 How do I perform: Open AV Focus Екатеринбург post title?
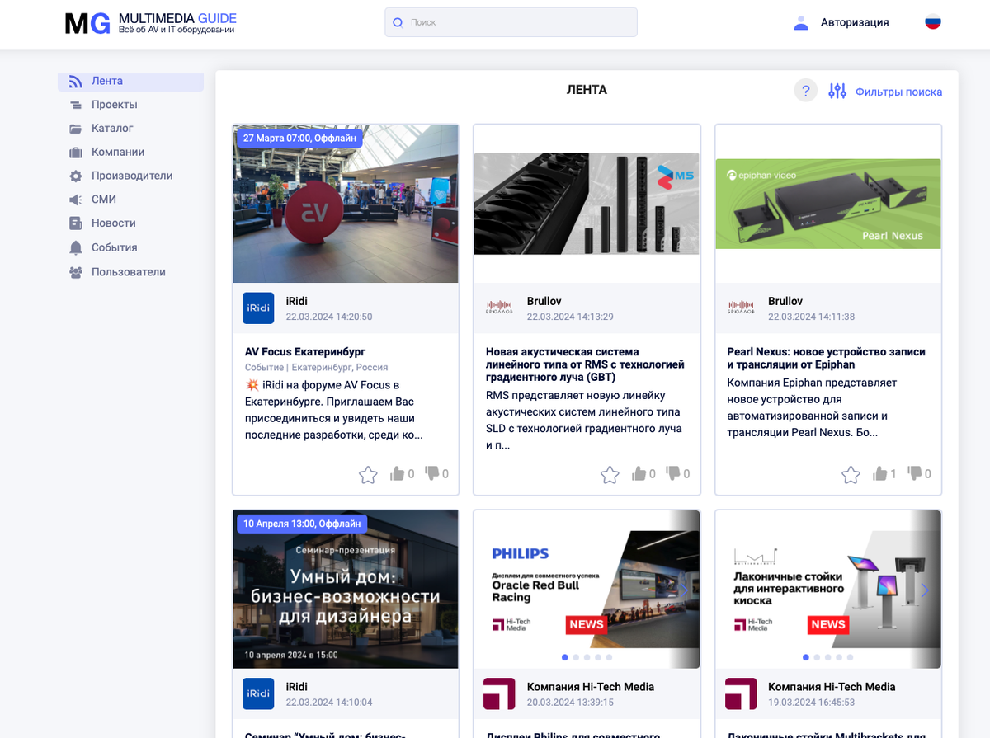305,352
